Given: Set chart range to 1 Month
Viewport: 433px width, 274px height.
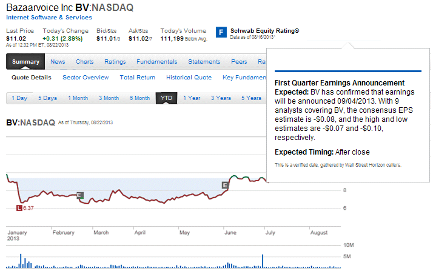Looking at the screenshot, I should point(78,98).
